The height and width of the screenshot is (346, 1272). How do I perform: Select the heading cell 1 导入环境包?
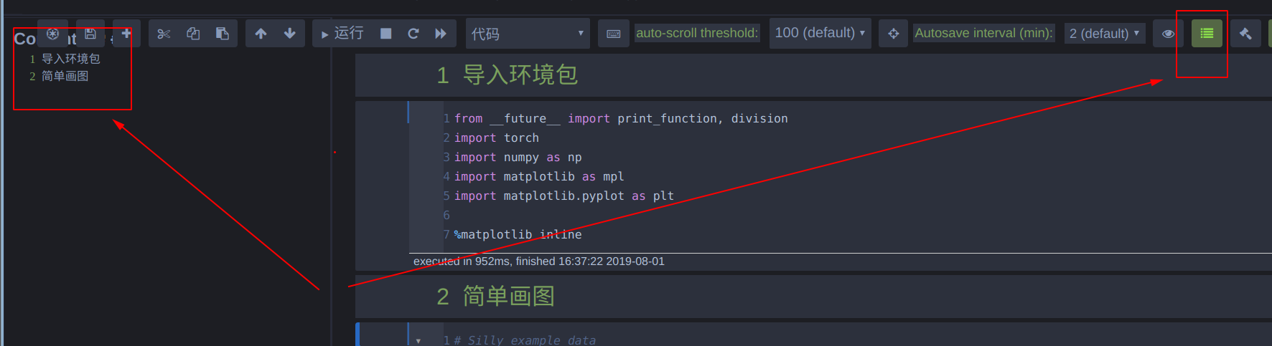(x=813, y=75)
